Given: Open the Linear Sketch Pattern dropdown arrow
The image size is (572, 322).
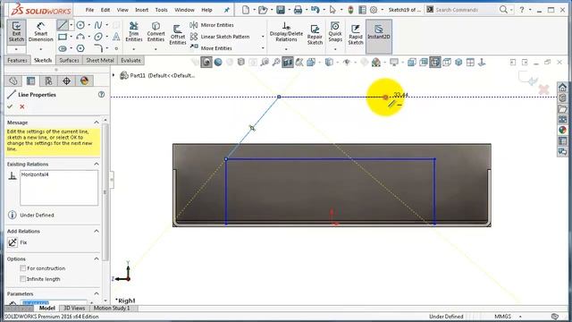Looking at the screenshot, I should 263,37.
